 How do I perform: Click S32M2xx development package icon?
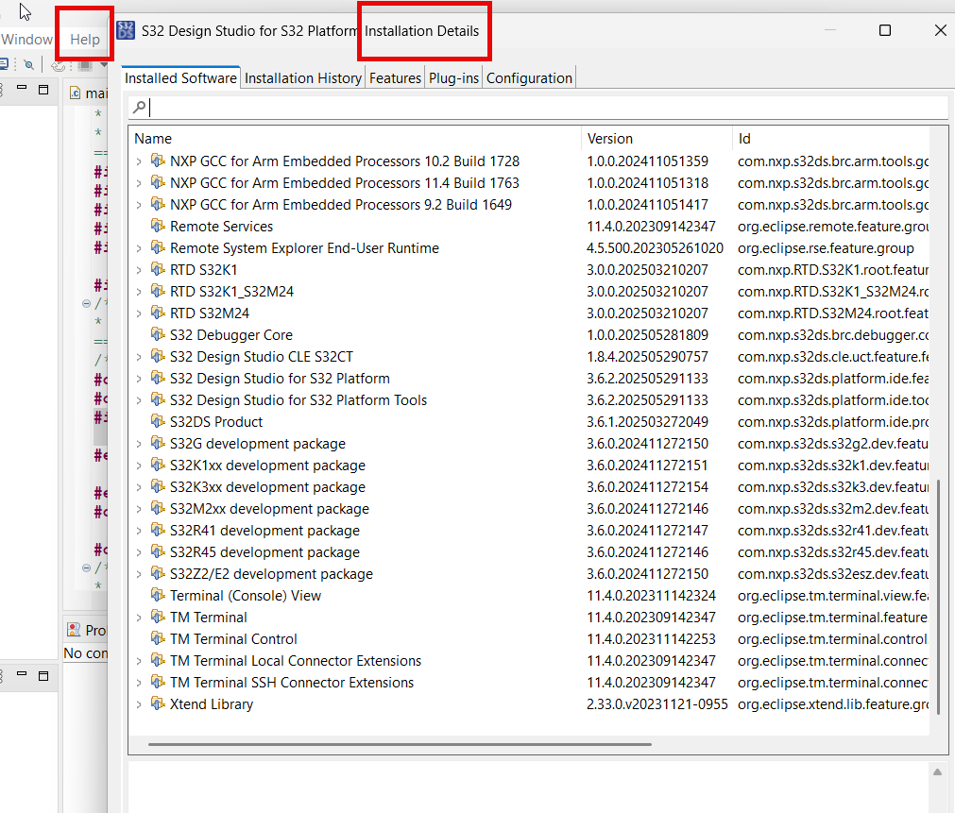click(x=158, y=508)
